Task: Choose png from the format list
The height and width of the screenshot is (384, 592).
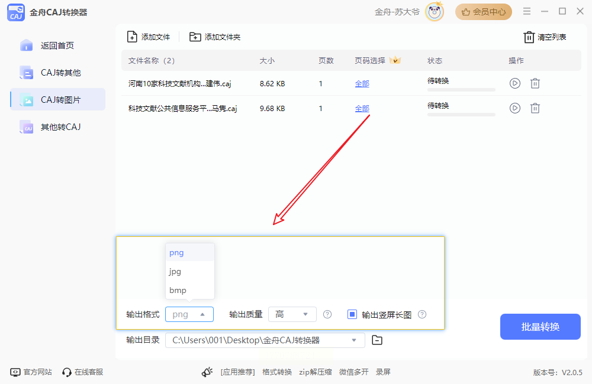Action: (190, 252)
